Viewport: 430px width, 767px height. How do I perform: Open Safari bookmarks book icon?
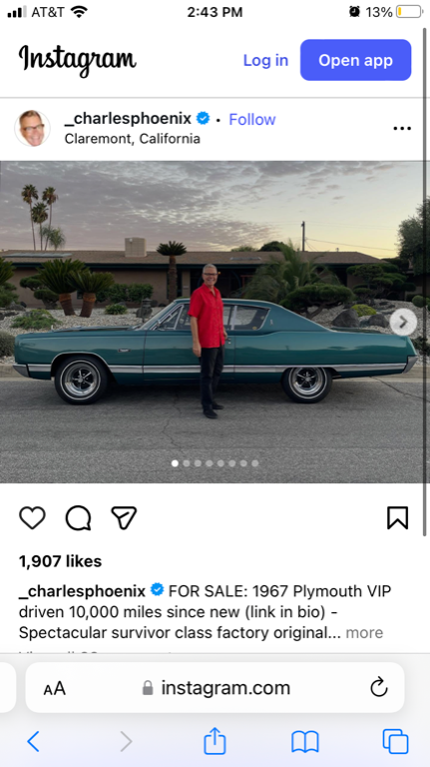pyautogui.click(x=305, y=742)
